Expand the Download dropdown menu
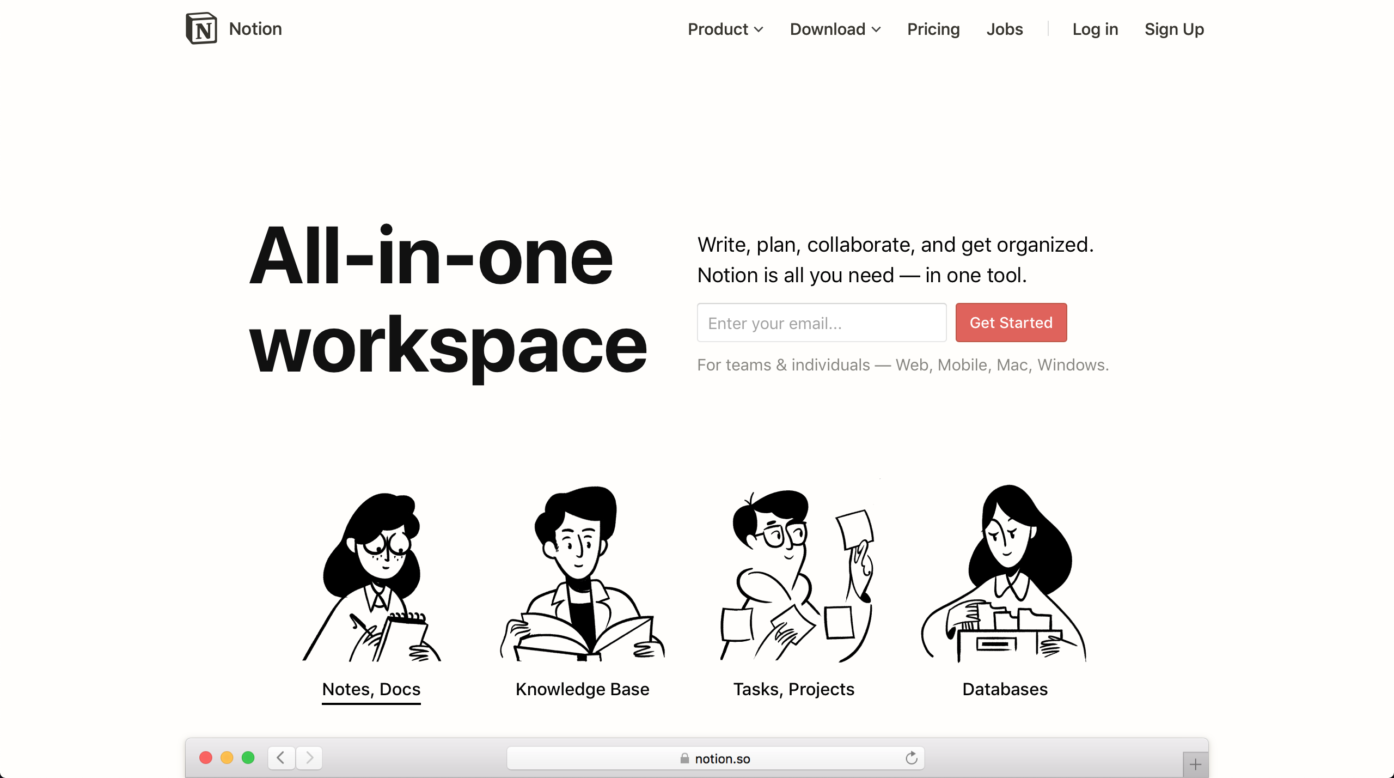Screen dimensions: 1394x778 (833, 29)
